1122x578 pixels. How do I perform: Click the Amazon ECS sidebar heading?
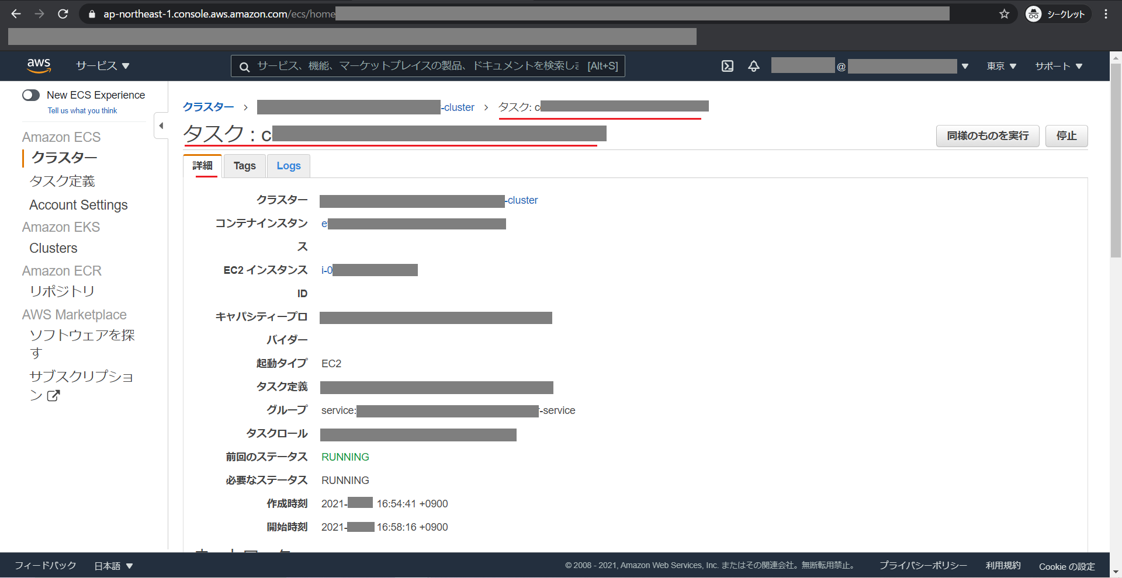click(61, 137)
